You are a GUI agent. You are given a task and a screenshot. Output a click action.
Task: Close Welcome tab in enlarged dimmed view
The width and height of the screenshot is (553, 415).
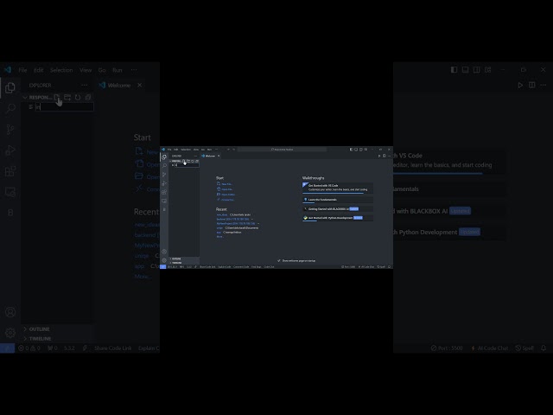(x=140, y=85)
